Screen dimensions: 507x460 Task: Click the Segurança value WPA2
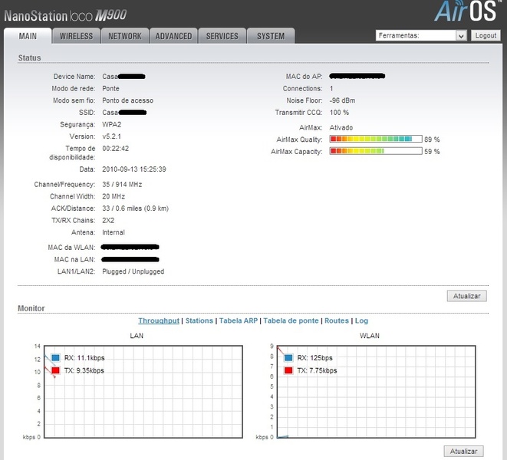(112, 124)
